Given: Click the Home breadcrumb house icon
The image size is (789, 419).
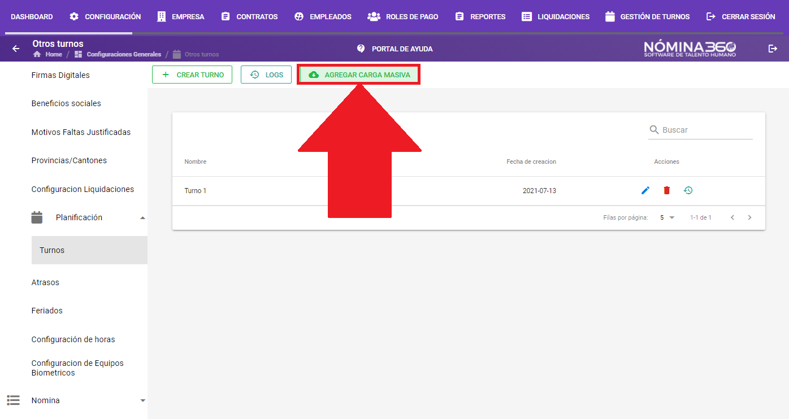Looking at the screenshot, I should (37, 54).
